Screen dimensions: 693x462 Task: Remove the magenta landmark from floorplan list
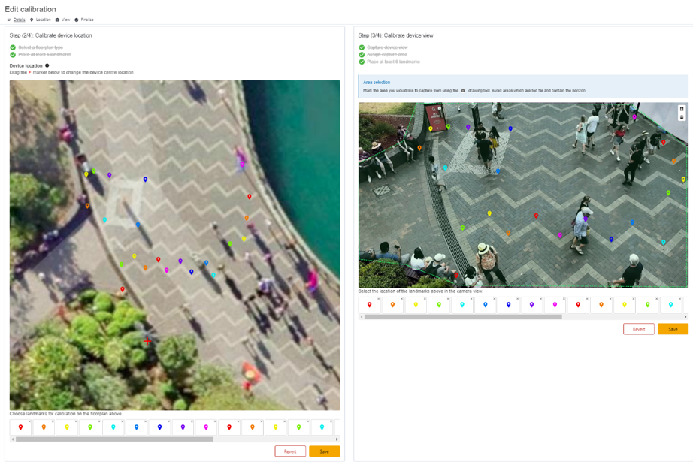pyautogui.click(x=215, y=421)
